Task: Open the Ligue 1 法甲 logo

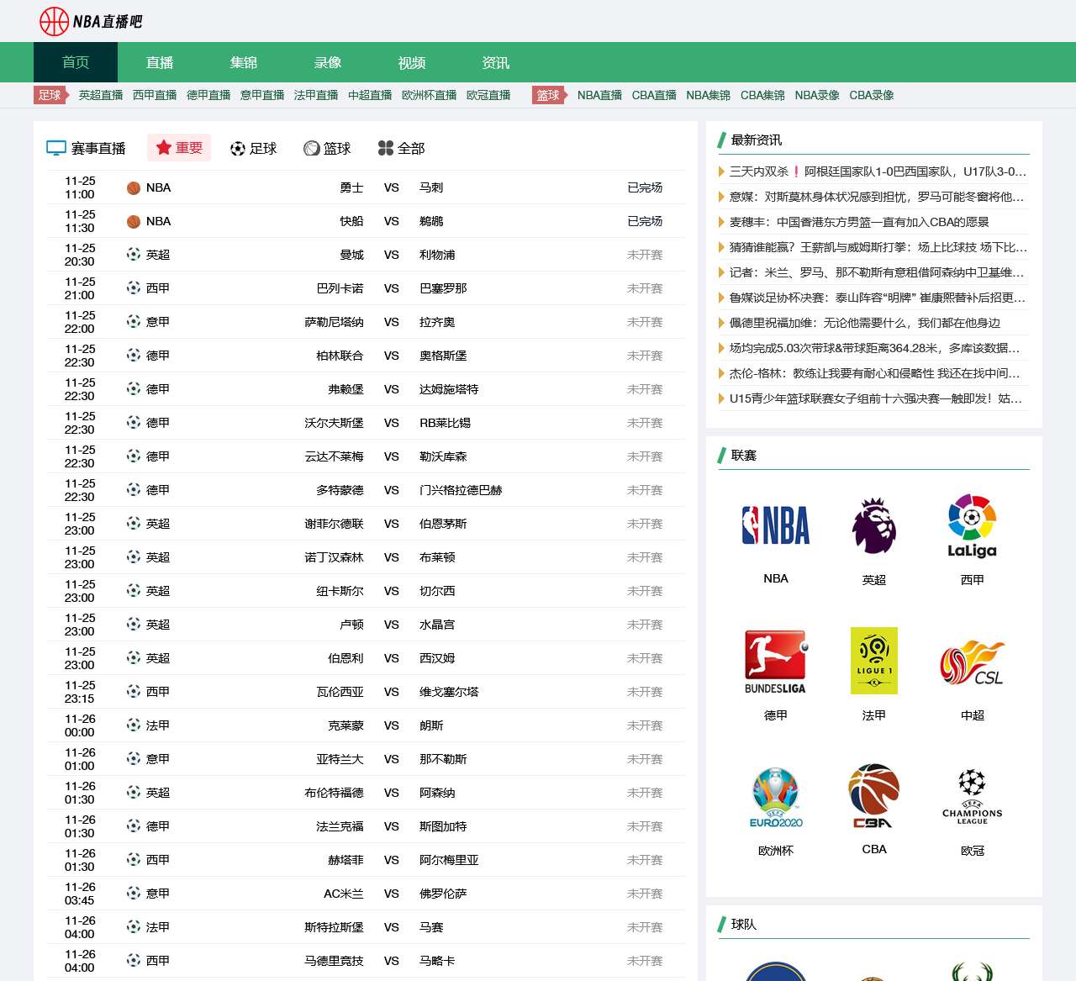Action: click(x=873, y=662)
